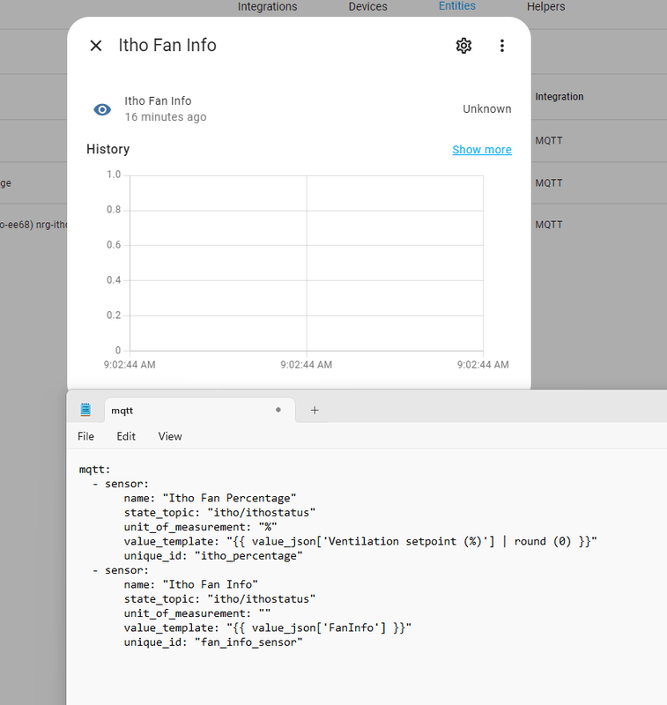This screenshot has width=667, height=705.
Task: Place cursor on the unique_id "fan_info_sensor" line
Action: coord(213,643)
